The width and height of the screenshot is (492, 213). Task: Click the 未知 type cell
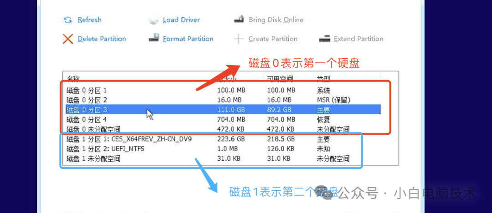(323, 149)
